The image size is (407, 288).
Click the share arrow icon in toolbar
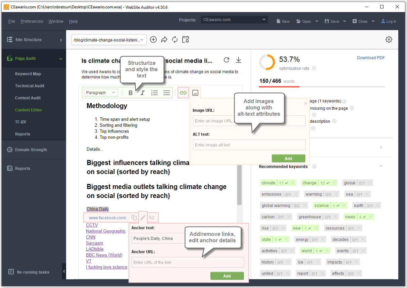coord(164,39)
